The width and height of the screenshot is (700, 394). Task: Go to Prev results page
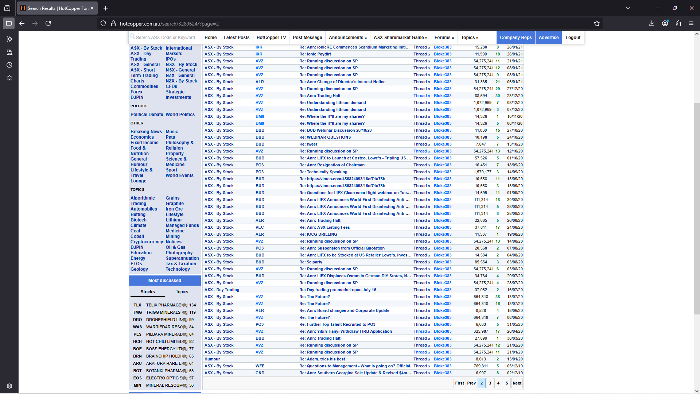coord(471,383)
